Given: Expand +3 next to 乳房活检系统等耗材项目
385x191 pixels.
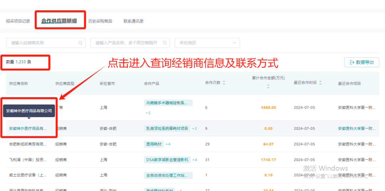Looking at the screenshot, I should [195, 128].
